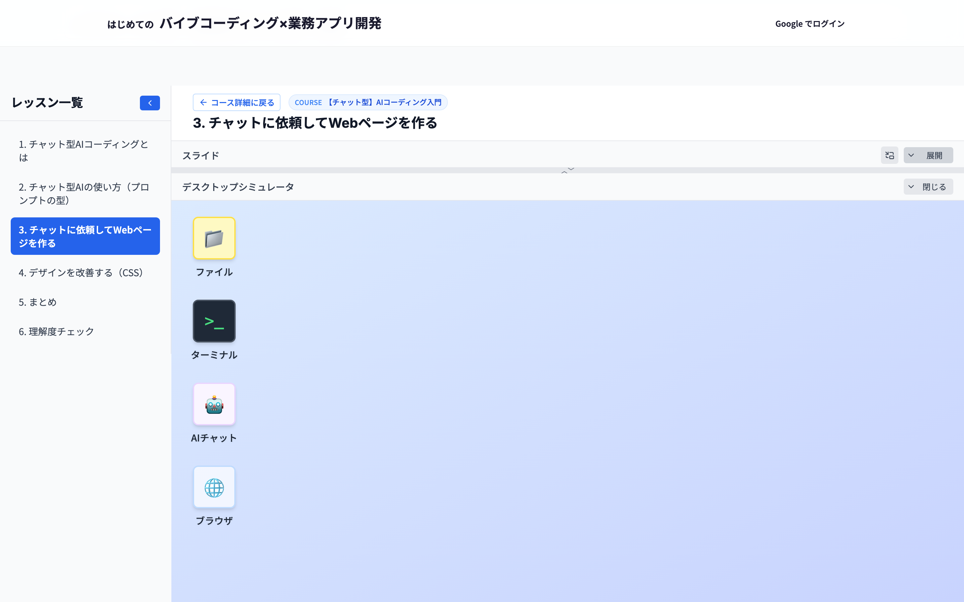Open lesson 4 デザインを改善する（CSS）
The width and height of the screenshot is (964, 602).
[85, 273]
